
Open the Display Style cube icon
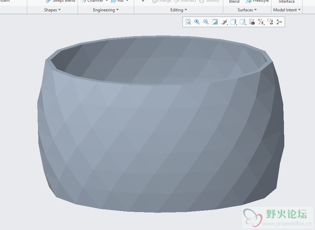[x=233, y=22]
